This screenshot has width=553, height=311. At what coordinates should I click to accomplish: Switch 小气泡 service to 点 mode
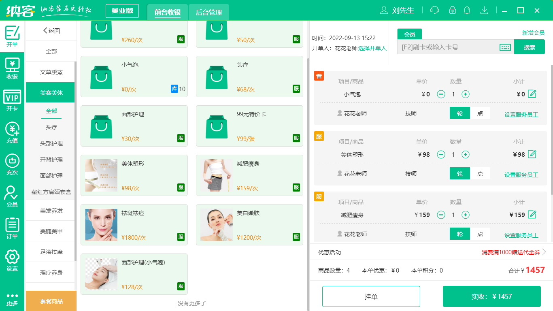(480, 113)
